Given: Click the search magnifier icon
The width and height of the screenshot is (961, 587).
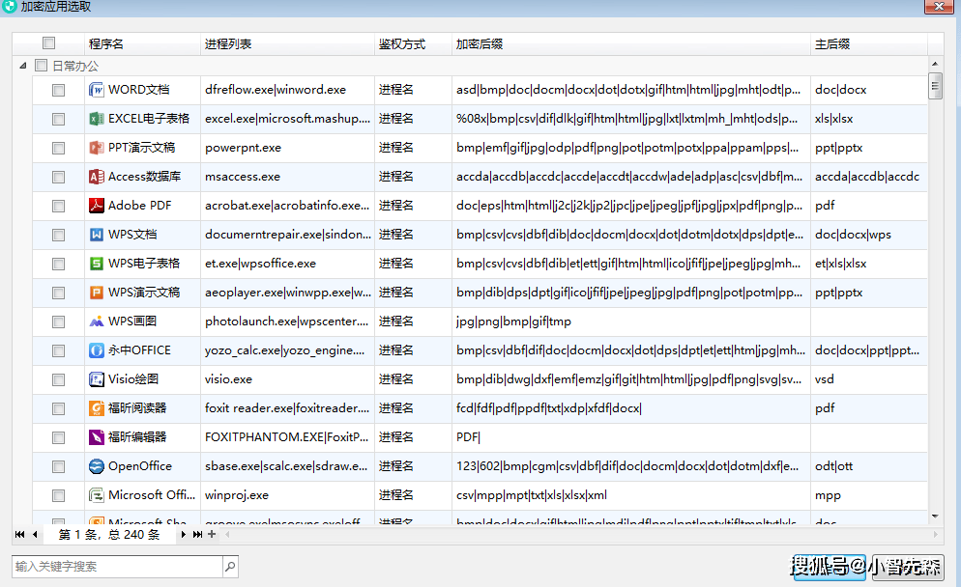Looking at the screenshot, I should (x=230, y=567).
